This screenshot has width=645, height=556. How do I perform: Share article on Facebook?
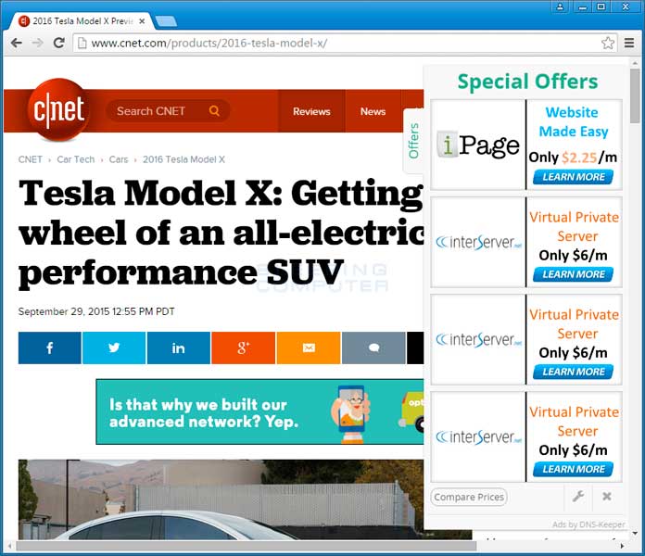click(x=50, y=347)
